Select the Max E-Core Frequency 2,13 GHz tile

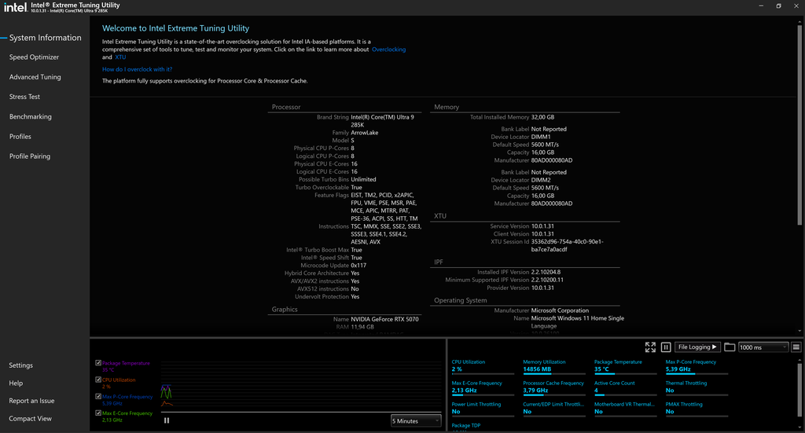coord(483,387)
